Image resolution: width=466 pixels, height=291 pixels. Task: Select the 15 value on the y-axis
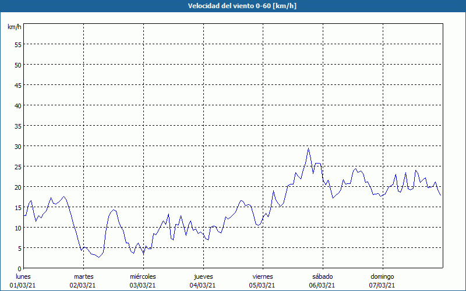point(18,207)
